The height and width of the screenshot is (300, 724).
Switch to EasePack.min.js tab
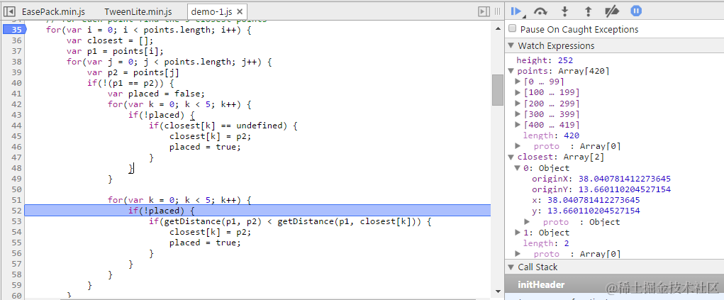(x=54, y=11)
